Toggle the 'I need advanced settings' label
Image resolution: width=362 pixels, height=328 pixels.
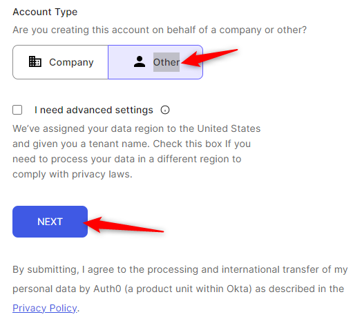94,110
